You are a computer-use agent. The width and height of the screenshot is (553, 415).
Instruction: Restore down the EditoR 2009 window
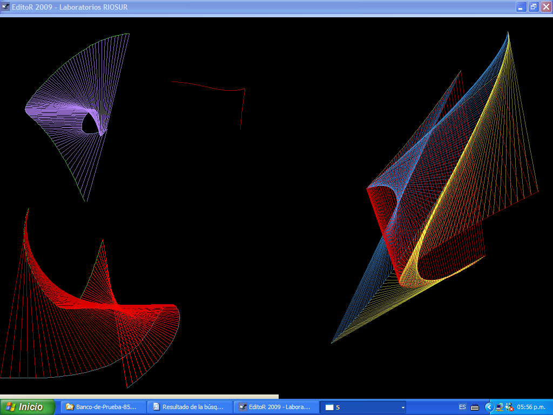point(534,7)
